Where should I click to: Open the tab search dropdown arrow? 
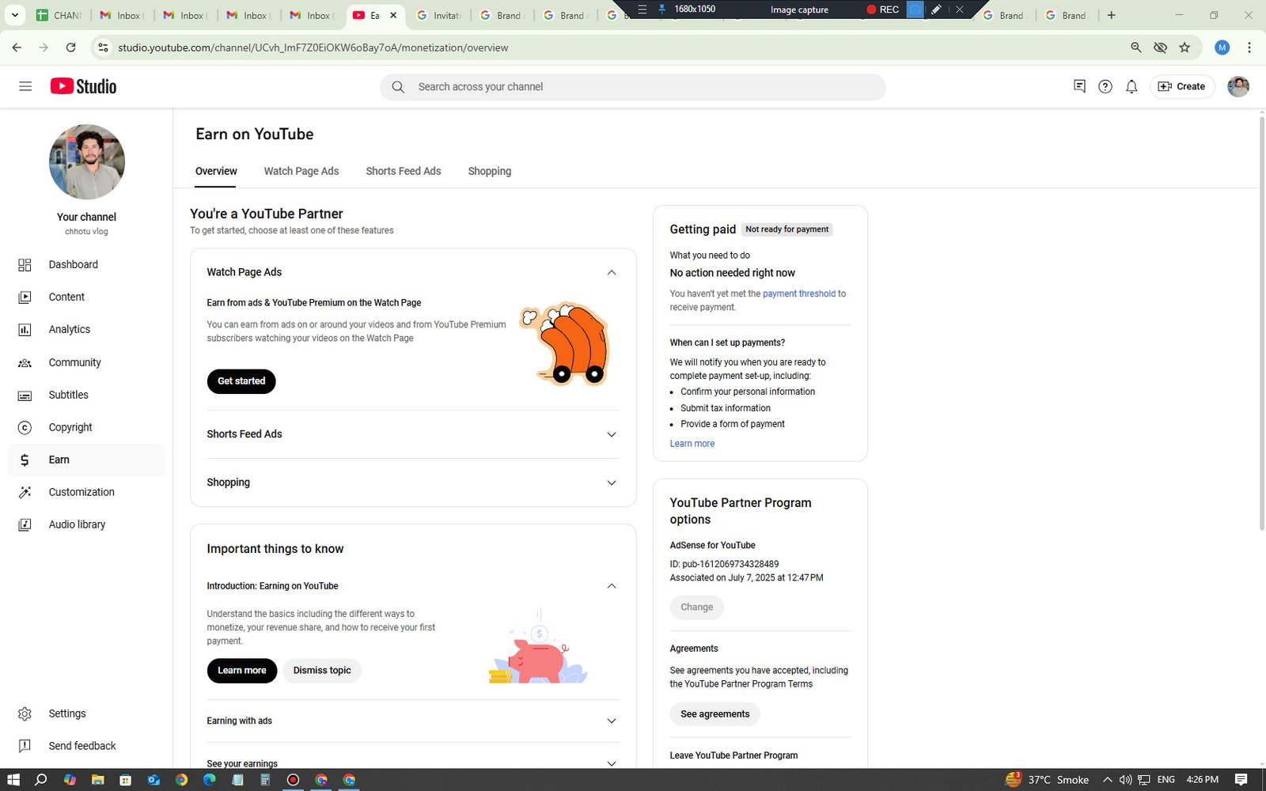(14, 15)
